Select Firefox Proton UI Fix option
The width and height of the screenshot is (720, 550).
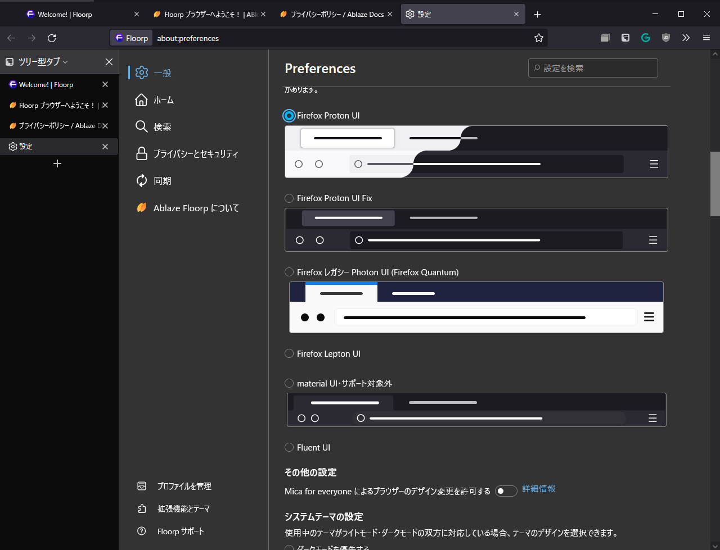pyautogui.click(x=289, y=198)
